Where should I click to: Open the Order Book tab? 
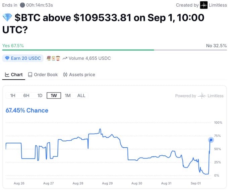[x=43, y=75]
